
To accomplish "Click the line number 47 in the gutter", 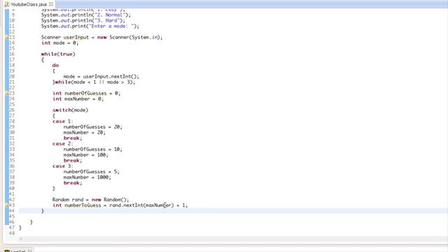I will tap(11, 227).
